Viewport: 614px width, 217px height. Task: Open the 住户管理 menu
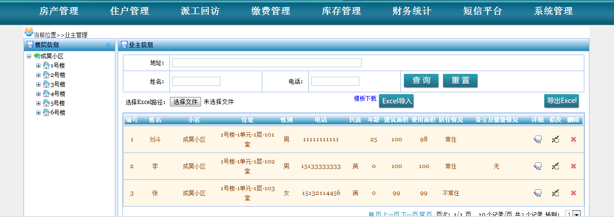pyautogui.click(x=129, y=11)
